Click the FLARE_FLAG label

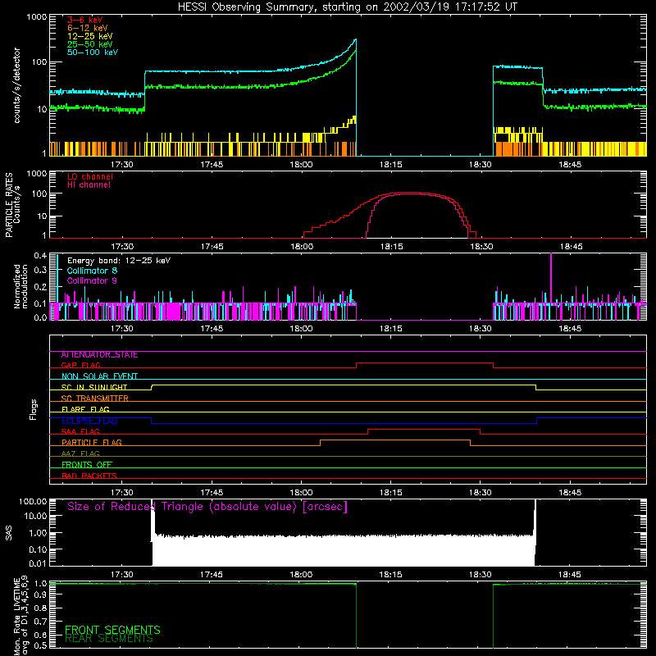tap(85, 409)
